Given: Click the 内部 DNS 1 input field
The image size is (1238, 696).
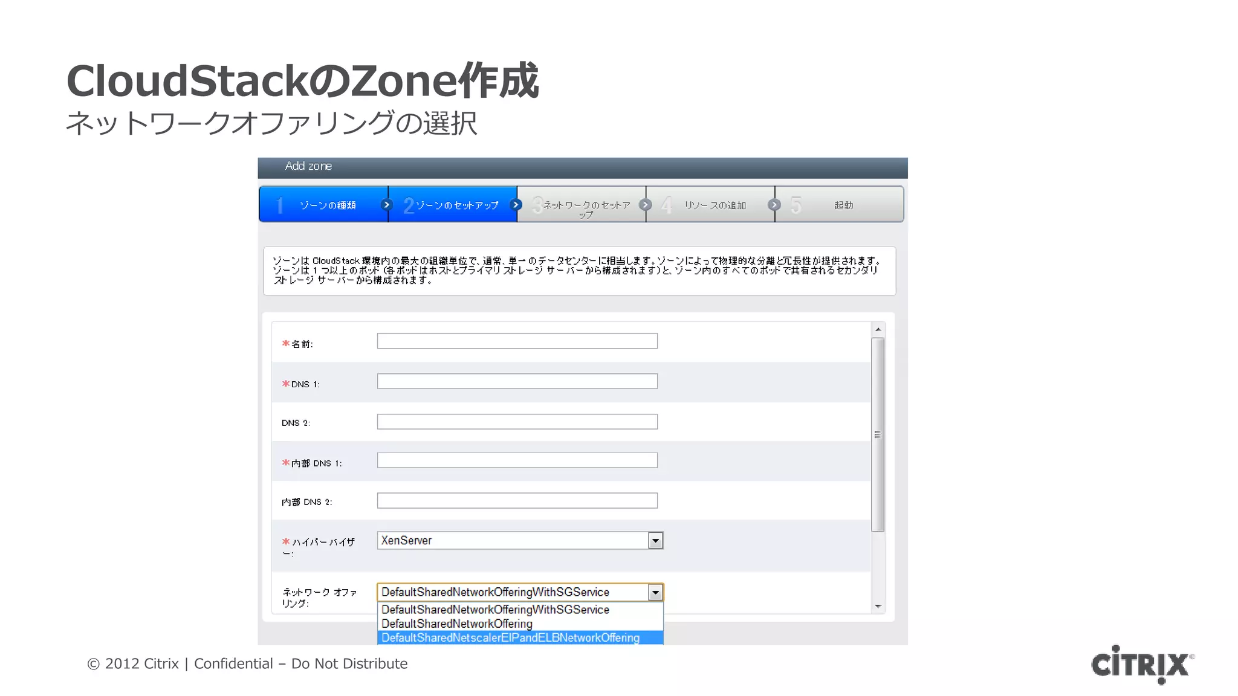Looking at the screenshot, I should coord(517,460).
